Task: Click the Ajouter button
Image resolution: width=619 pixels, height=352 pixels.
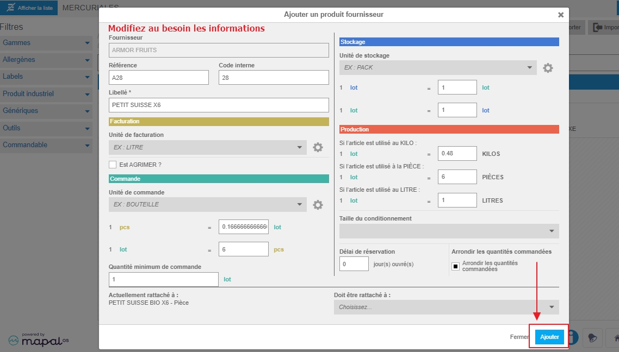Action: (549, 337)
